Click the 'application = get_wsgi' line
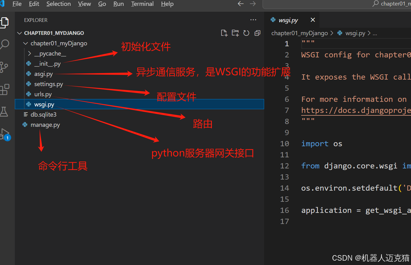Screen dimensions: 411x265 356,210
